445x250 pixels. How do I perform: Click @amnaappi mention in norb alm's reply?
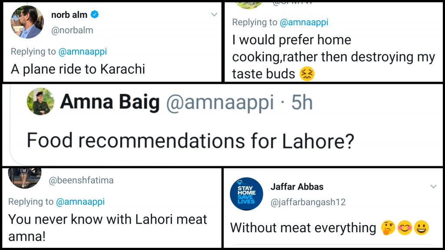click(82, 52)
